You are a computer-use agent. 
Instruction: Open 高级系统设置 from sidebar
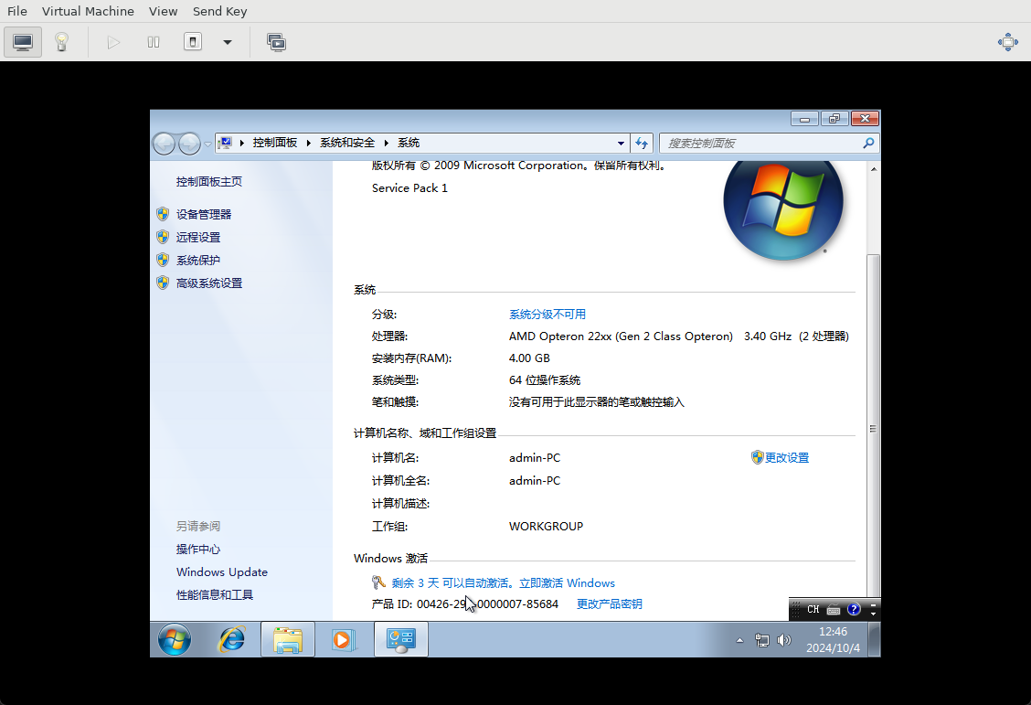click(x=209, y=283)
